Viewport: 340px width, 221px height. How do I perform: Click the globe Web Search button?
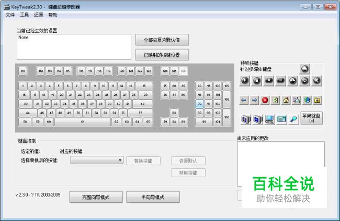pyautogui.click(x=307, y=100)
